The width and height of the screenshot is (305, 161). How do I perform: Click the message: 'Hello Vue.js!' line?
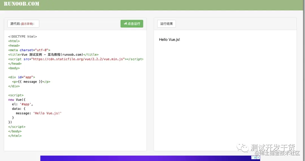pos(39,113)
